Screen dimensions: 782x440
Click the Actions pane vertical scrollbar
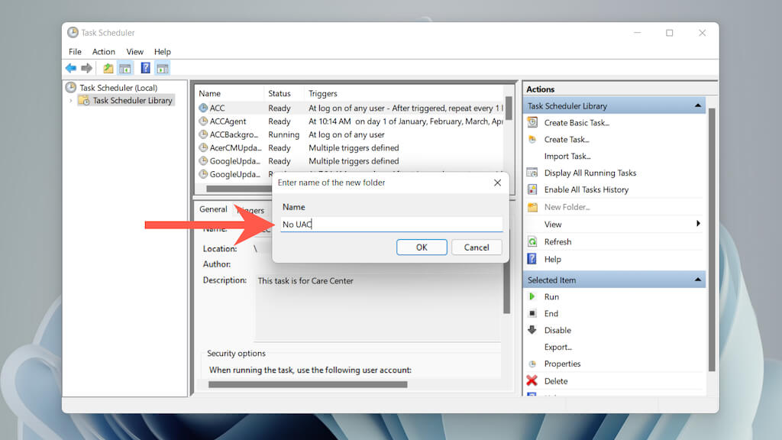tap(712, 239)
